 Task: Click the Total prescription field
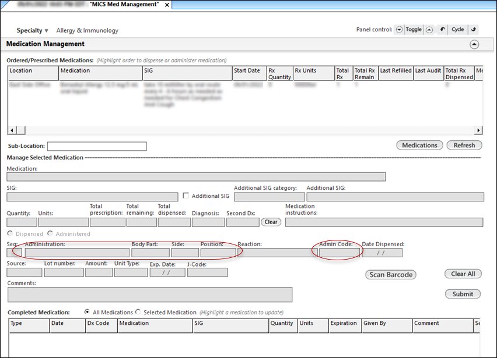[107, 222]
